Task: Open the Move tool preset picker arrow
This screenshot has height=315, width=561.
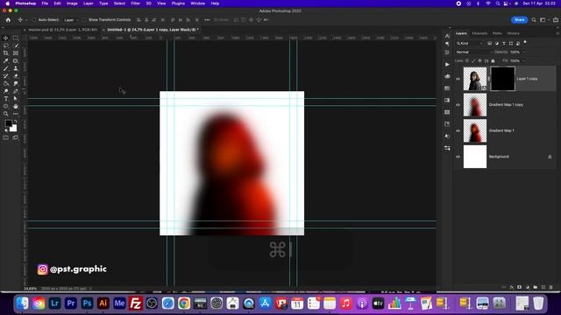Action: (25, 20)
